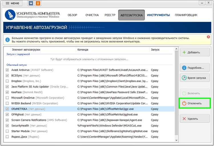Click the Обычный запуск group header

click(x=17, y=65)
